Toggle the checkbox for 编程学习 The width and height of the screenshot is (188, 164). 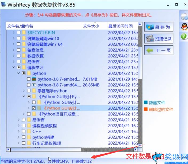tap(19, 67)
